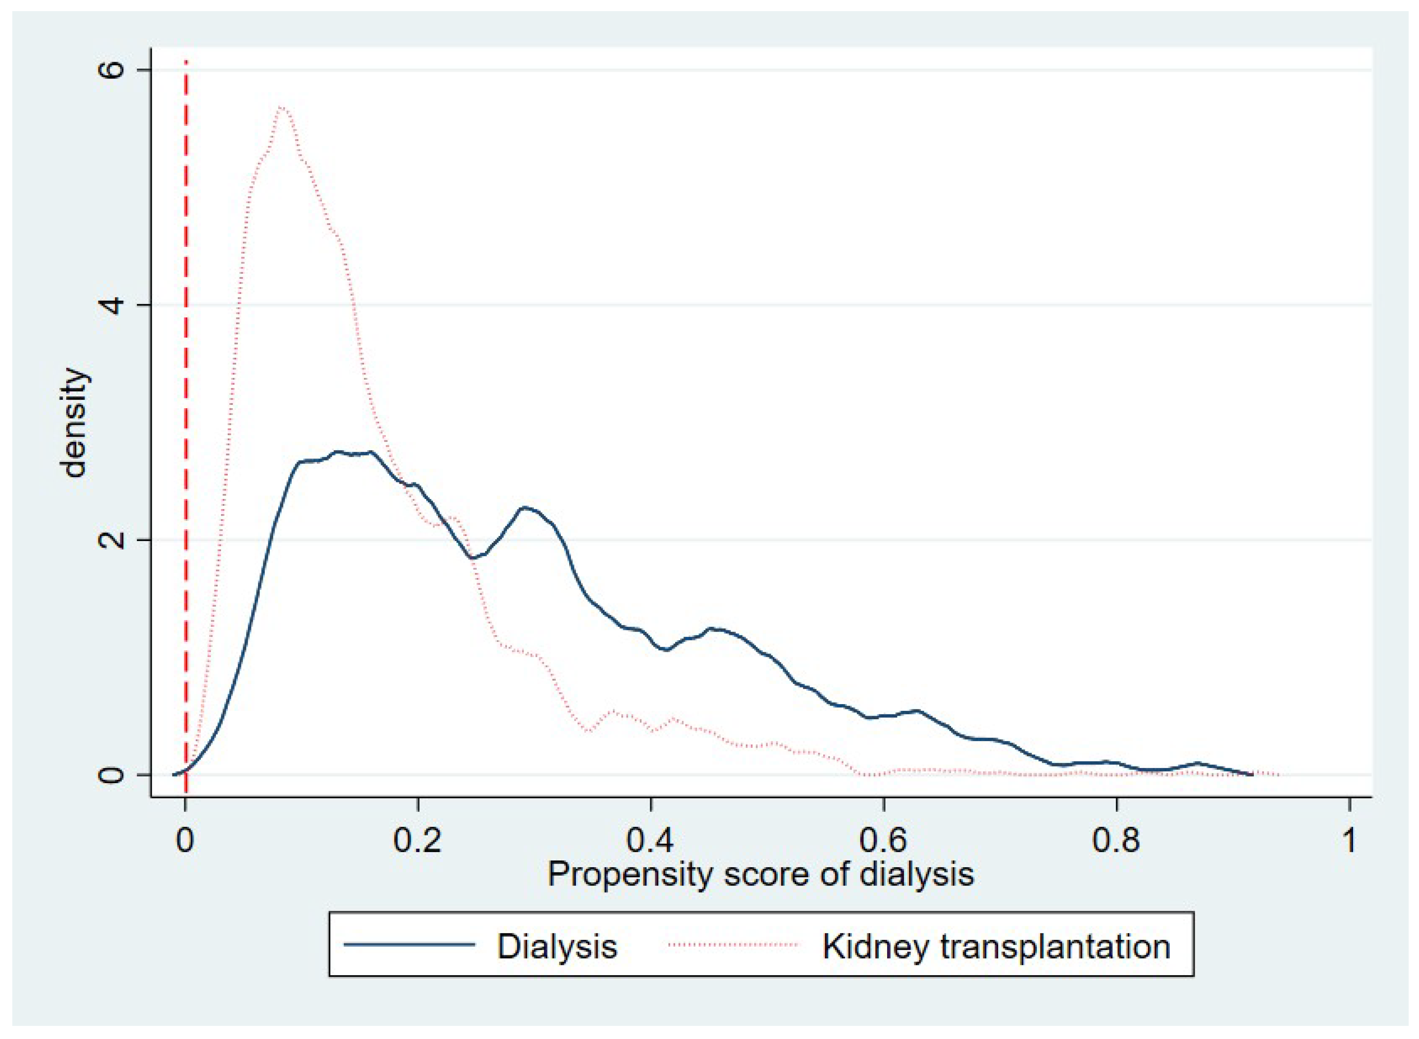This screenshot has height=1039, width=1419.
Task: Click the Kidney transplantation legend label
Action: click(996, 947)
